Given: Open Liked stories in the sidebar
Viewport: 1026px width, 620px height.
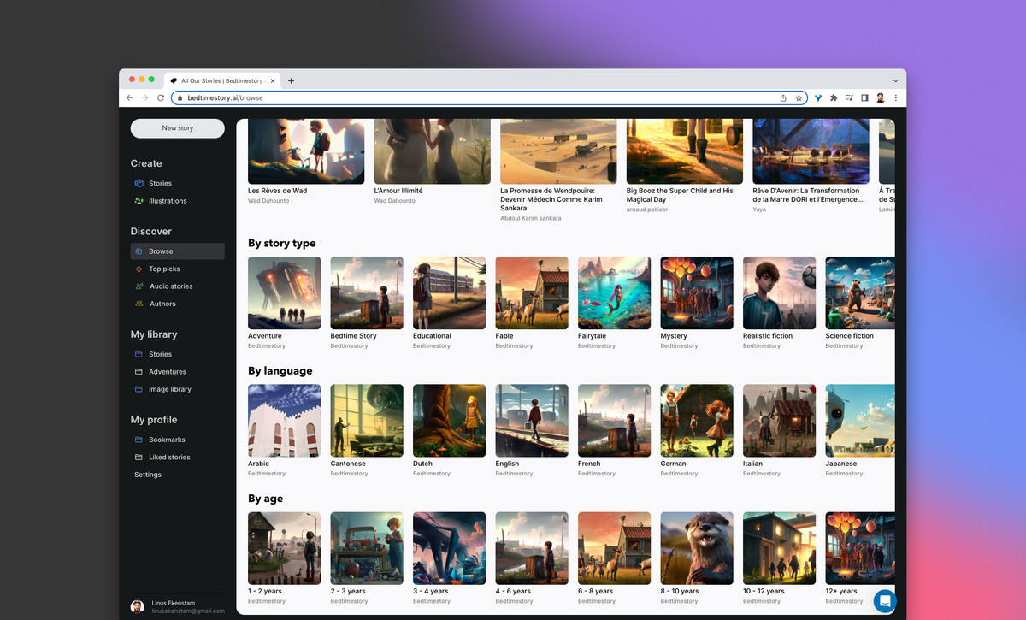Looking at the screenshot, I should click(169, 458).
